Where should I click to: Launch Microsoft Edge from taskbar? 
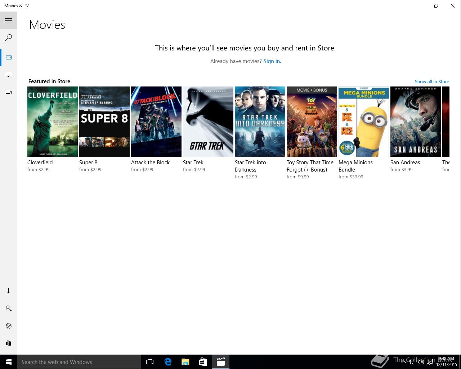[168, 362]
